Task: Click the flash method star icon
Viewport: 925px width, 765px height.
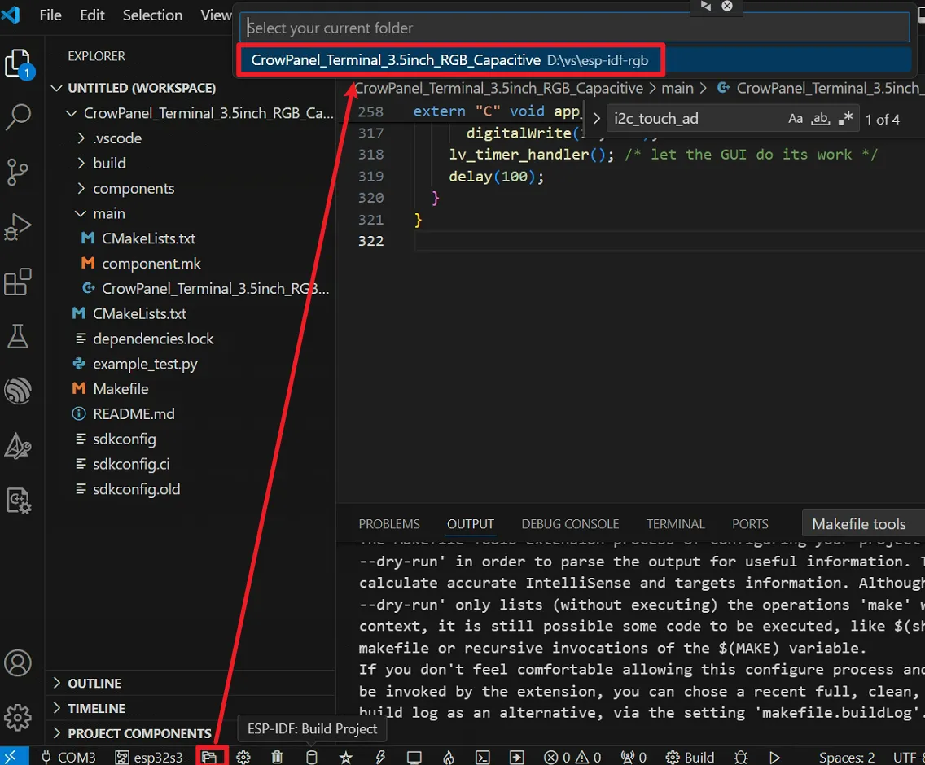Action: point(346,757)
